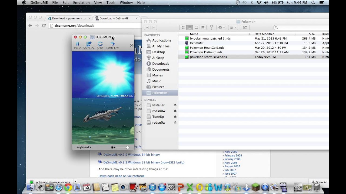Open the Finder Action gear menu
Viewport: 346px width, 194px height.
point(221,27)
